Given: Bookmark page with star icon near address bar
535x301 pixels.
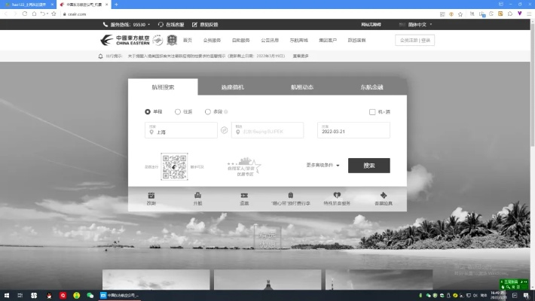Looking at the screenshot, I should tap(53, 14).
